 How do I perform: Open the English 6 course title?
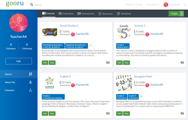click(65, 77)
